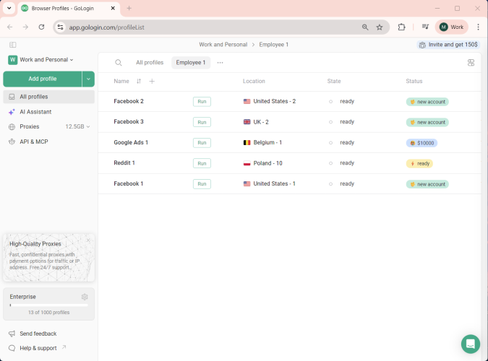Select the Employee 1 folder tab
The width and height of the screenshot is (488, 361).
coord(191,63)
